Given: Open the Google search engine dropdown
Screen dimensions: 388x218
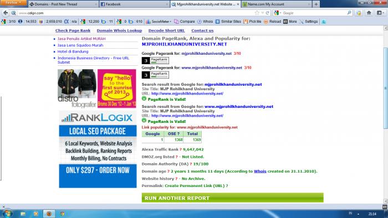Looking at the screenshot, I should click(278, 13).
